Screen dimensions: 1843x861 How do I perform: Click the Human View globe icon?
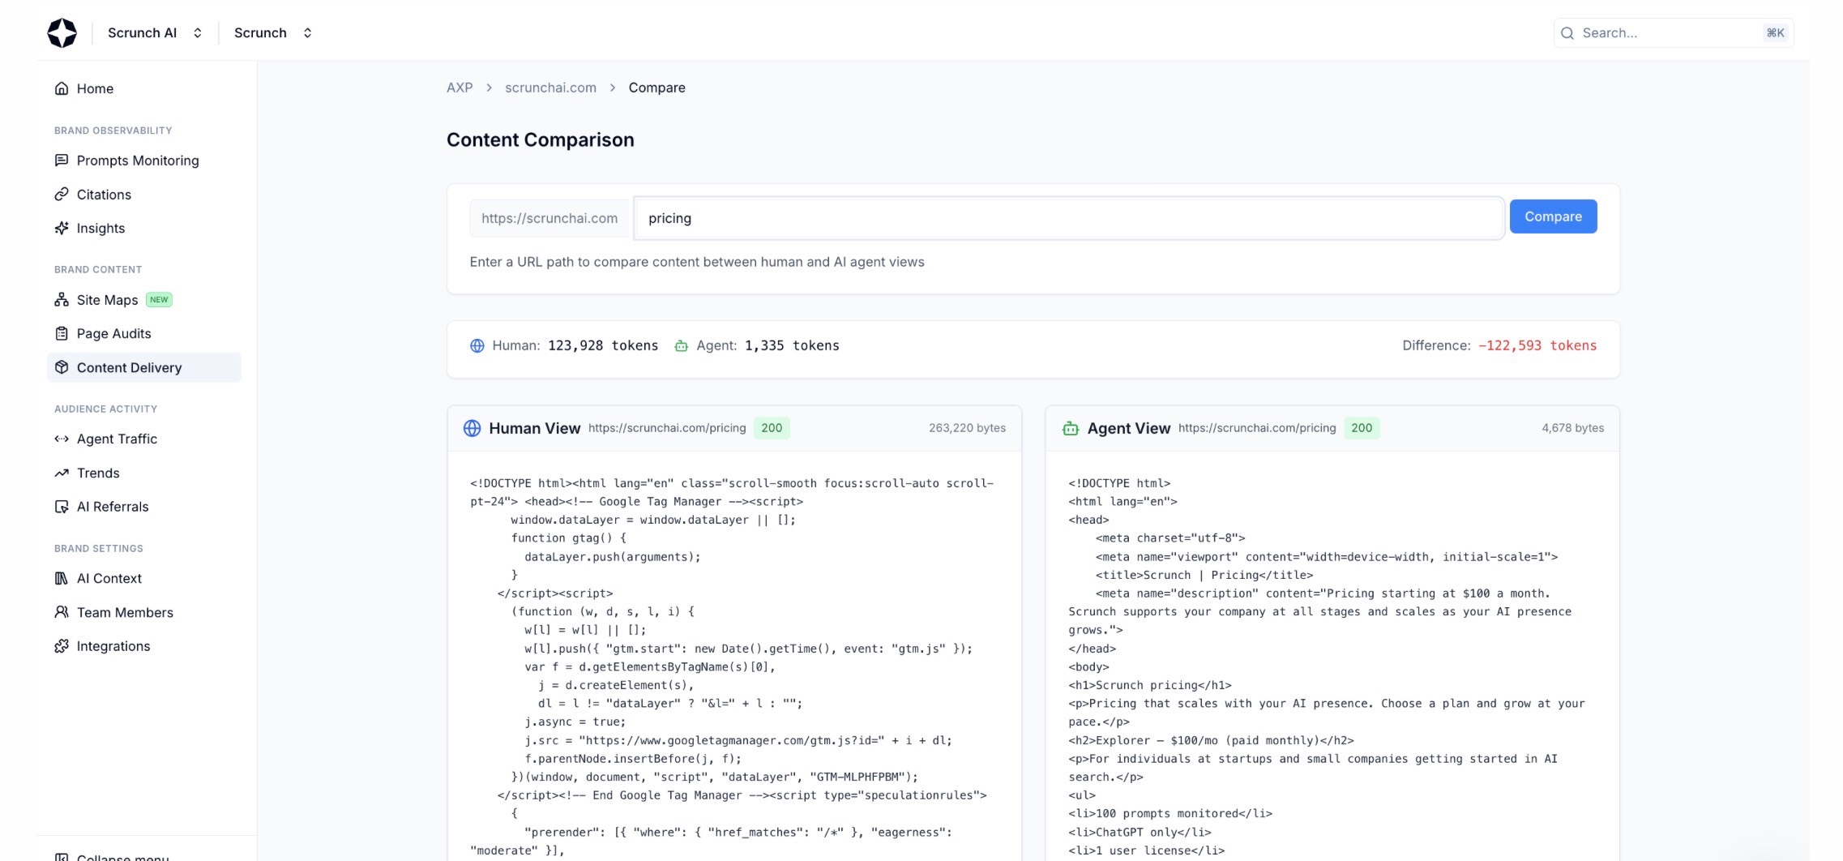tap(472, 428)
